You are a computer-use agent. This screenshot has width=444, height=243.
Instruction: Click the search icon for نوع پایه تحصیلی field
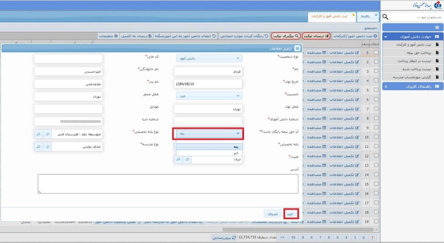coord(39,134)
